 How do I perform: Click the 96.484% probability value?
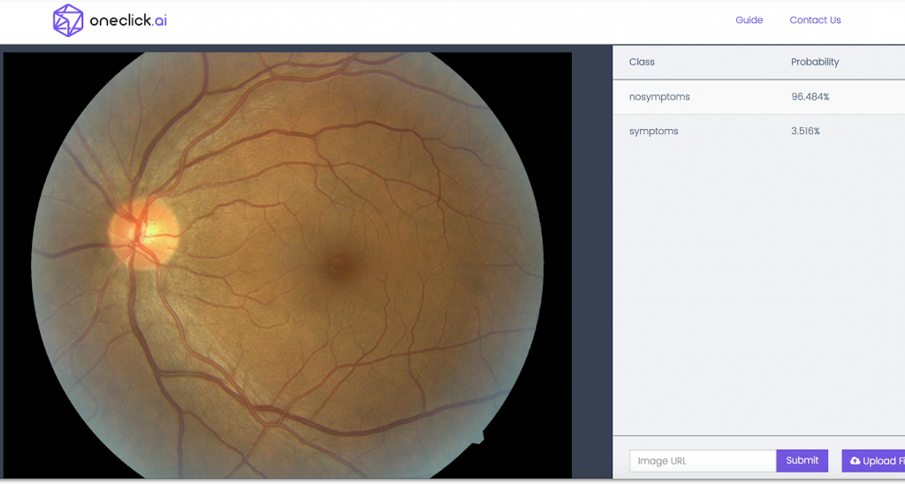(x=810, y=97)
